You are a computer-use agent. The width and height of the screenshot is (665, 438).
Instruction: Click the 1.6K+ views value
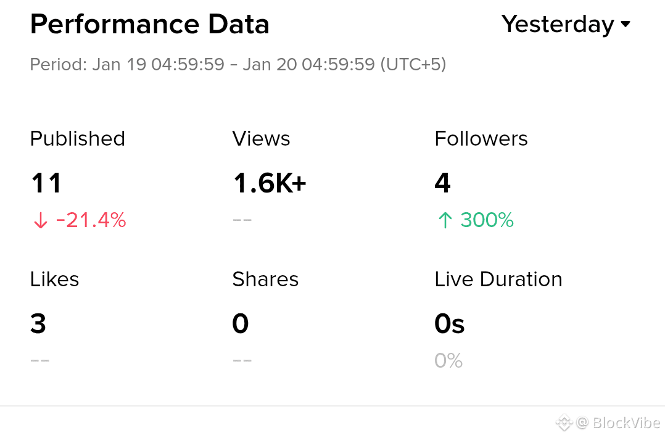(x=270, y=183)
